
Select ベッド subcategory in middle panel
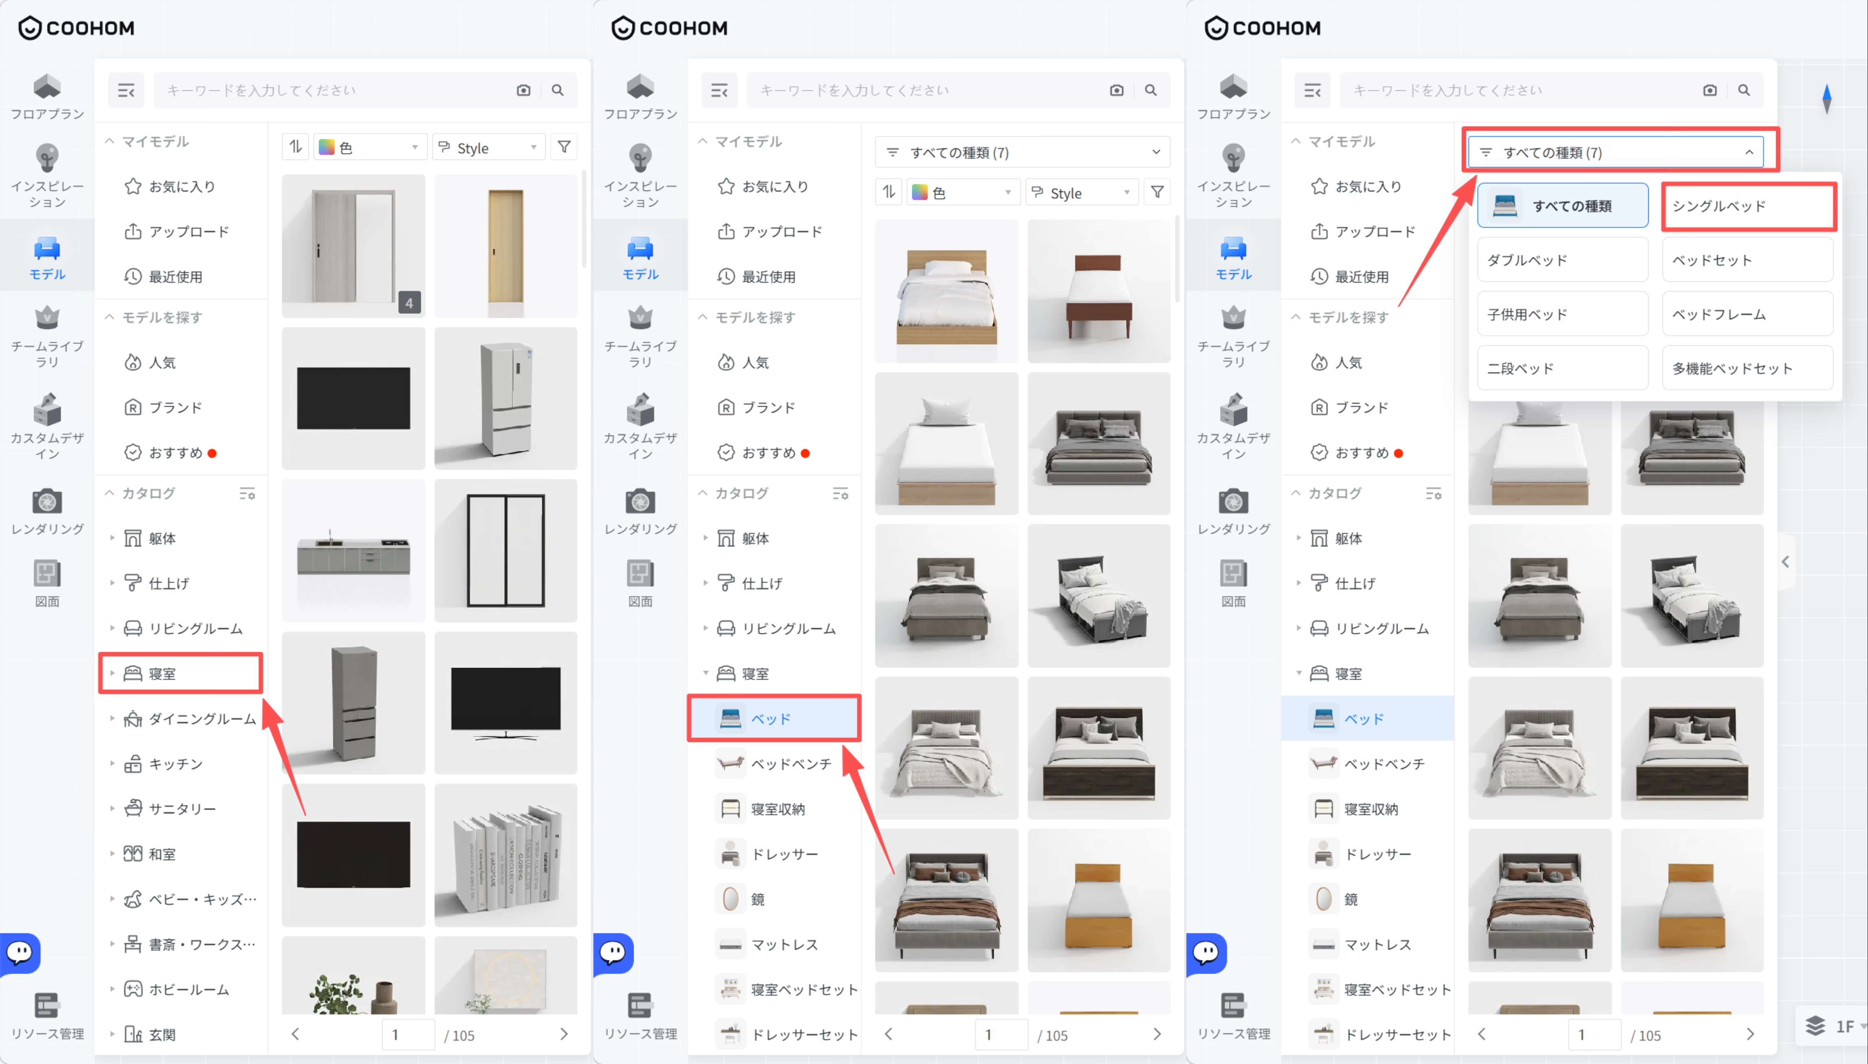coord(774,718)
